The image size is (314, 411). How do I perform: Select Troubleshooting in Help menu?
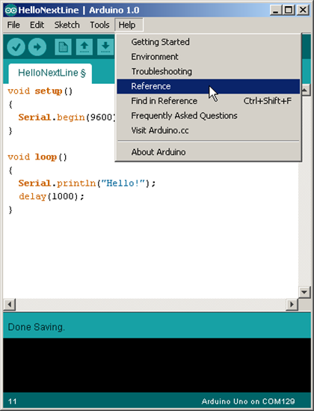[209, 71]
